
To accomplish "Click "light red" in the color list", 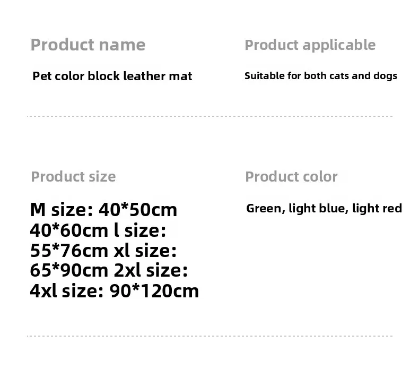I will [377, 209].
